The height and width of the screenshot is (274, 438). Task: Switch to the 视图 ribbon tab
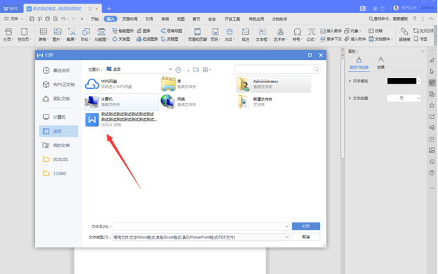click(x=181, y=19)
